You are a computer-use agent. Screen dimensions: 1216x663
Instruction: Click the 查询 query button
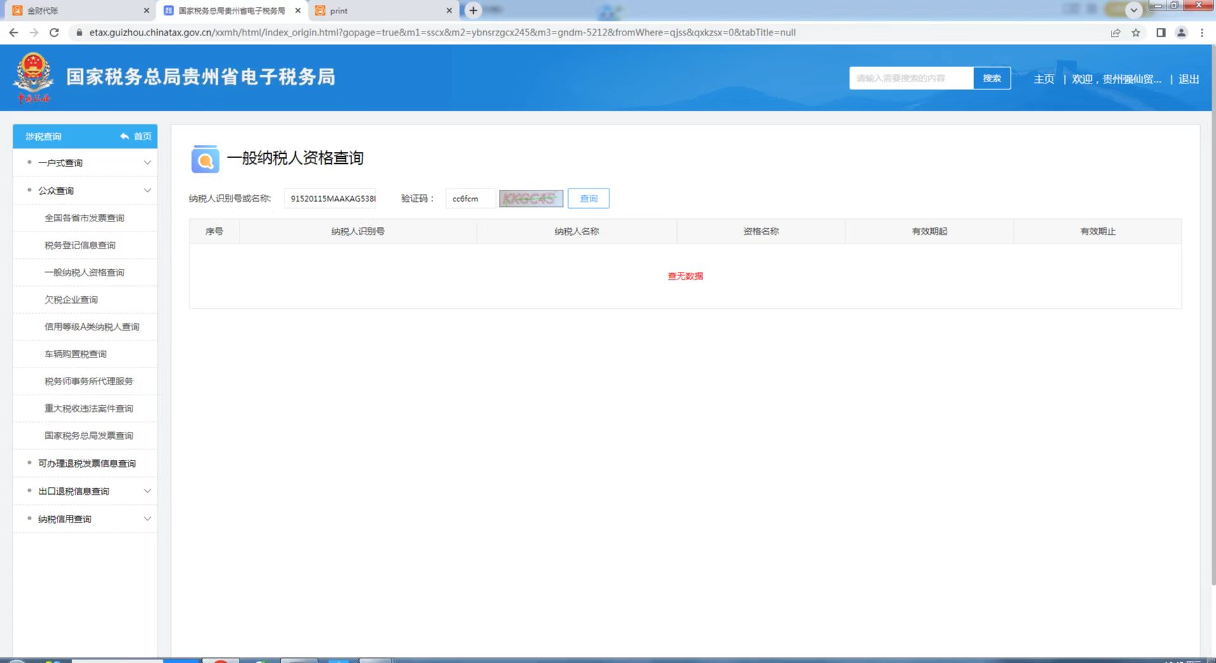point(588,199)
